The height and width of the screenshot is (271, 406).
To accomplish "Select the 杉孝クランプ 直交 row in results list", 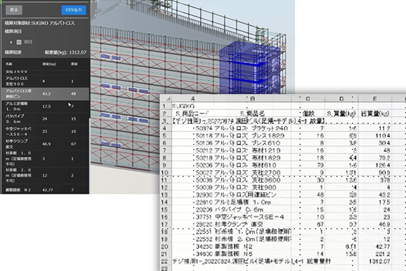I will pyautogui.click(x=45, y=144).
